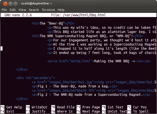Click the ^T To Spell shortcut
Screen dimensions: 157x114
click(x=138, y=111)
